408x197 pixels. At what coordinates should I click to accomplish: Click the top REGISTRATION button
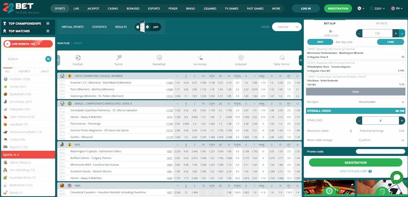[x=338, y=8]
